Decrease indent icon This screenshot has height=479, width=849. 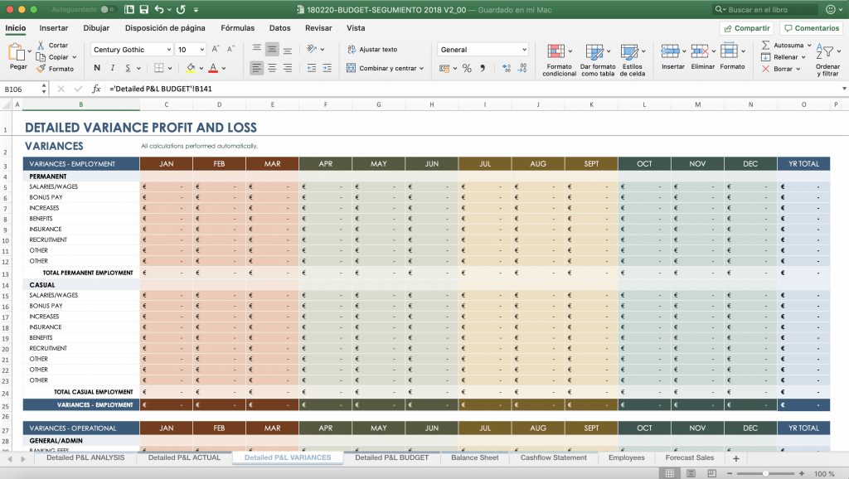point(312,68)
